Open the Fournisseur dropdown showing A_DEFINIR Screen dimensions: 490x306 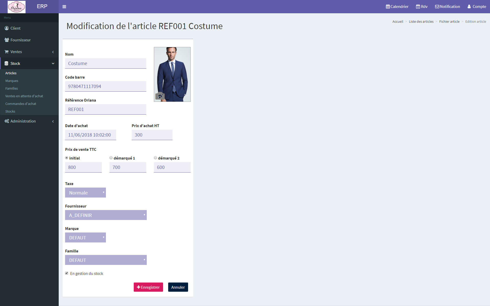pos(106,215)
